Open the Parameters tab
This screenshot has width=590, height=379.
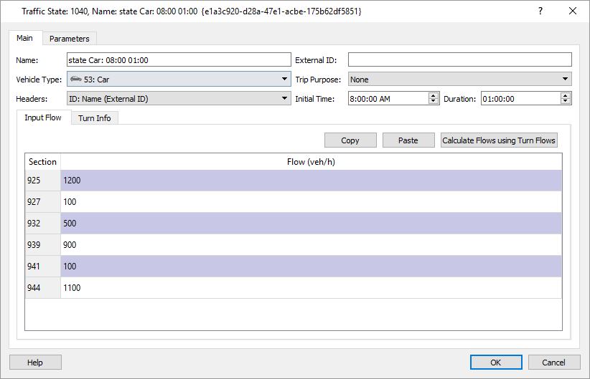[x=69, y=39]
